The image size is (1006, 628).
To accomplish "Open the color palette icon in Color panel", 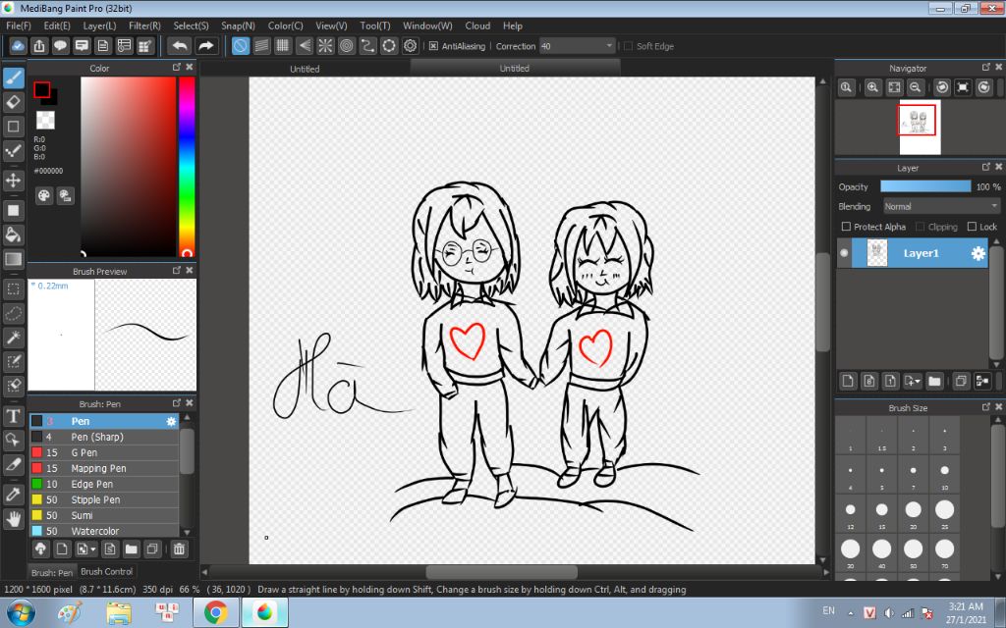I will click(43, 195).
